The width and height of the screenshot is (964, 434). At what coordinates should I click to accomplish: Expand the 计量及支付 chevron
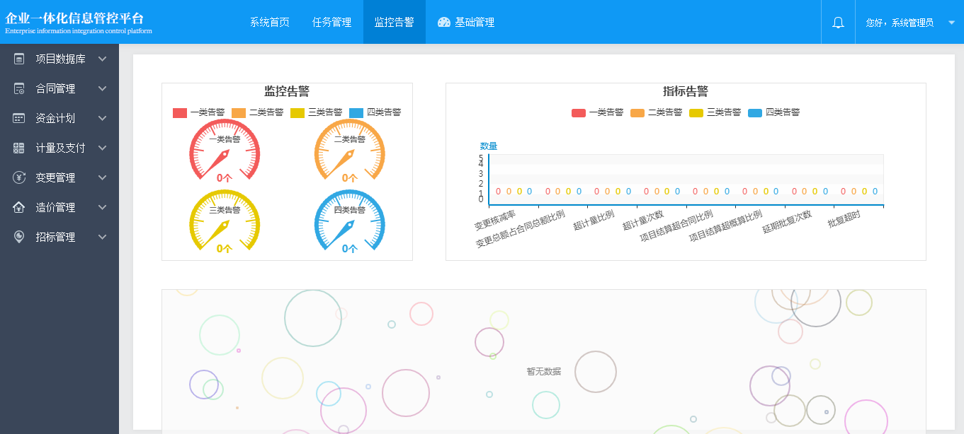point(102,148)
